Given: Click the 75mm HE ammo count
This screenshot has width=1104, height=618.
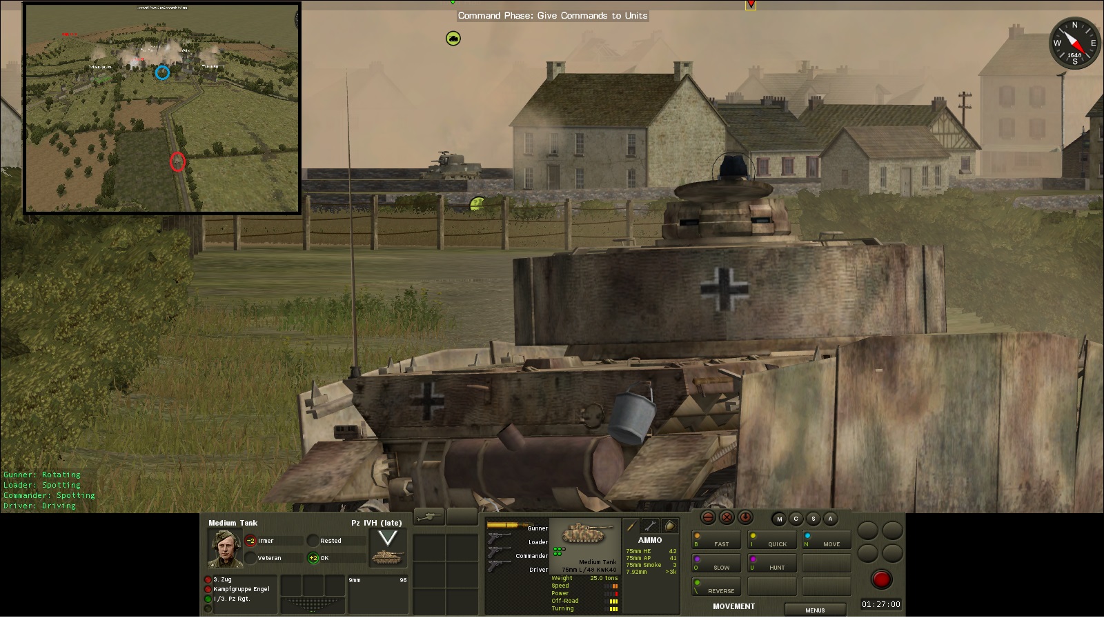Looking at the screenshot, I should click(651, 551).
